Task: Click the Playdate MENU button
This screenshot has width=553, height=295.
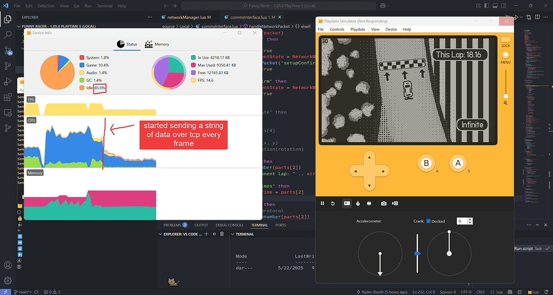Action: tap(505, 55)
